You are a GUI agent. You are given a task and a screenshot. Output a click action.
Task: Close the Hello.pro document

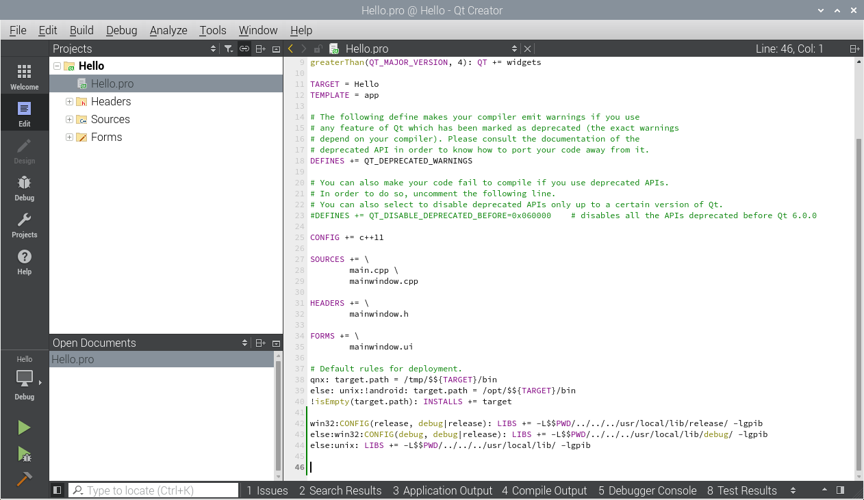(x=527, y=49)
